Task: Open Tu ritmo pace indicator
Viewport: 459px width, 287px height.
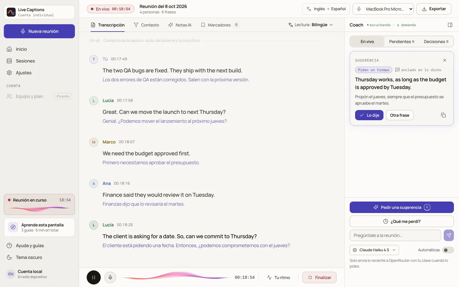Action: [279, 277]
